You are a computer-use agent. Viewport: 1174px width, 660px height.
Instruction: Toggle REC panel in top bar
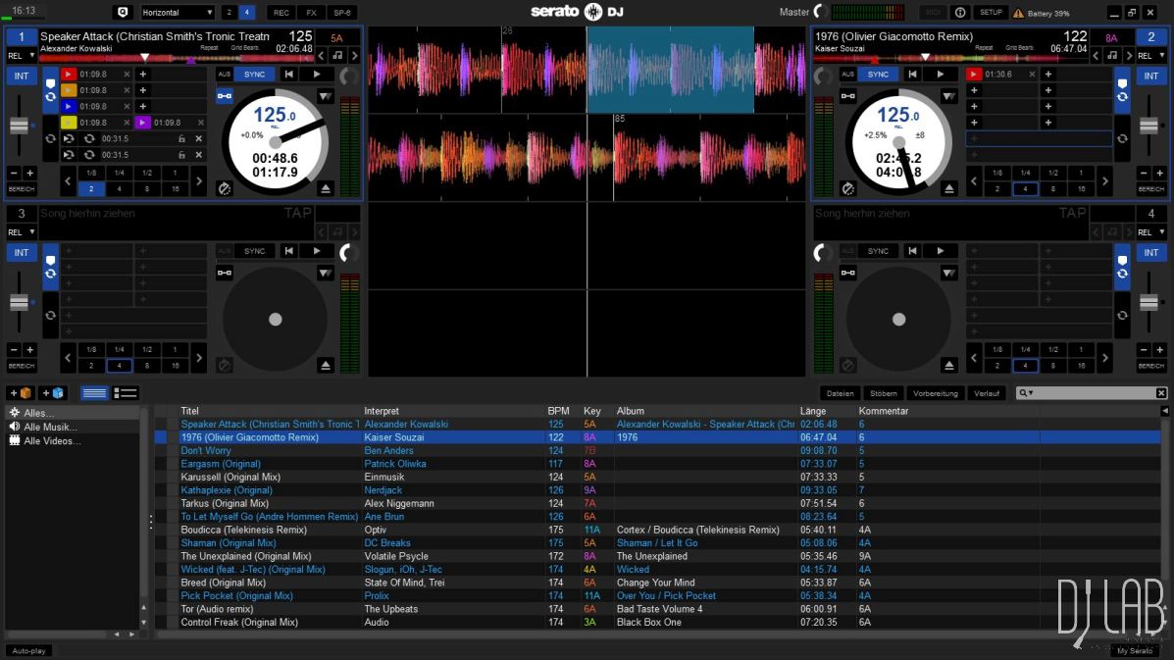(281, 13)
